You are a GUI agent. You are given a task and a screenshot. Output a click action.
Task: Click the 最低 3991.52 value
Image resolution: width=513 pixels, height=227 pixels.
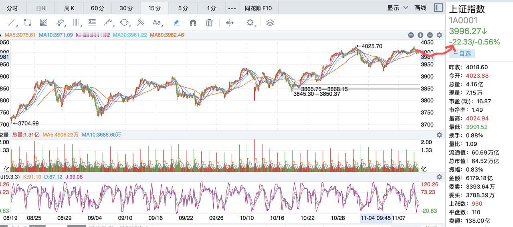pos(477,127)
